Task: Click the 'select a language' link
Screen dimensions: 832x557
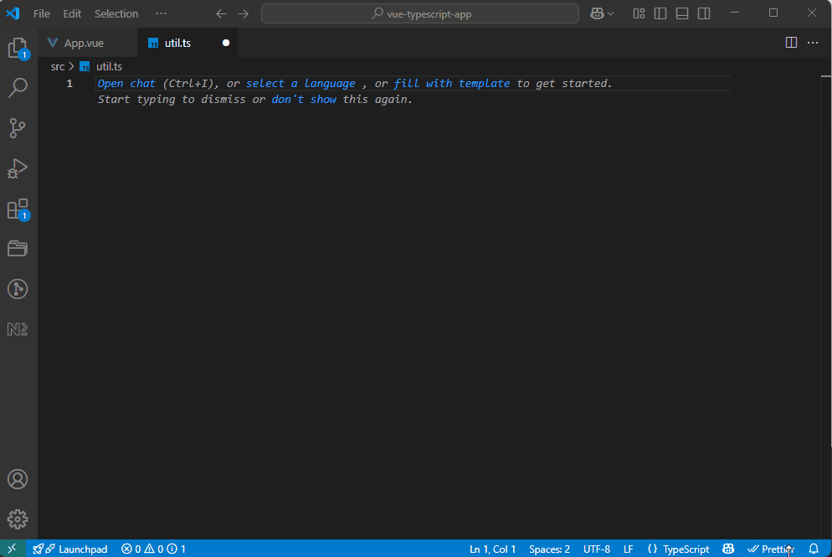Action: click(x=300, y=83)
